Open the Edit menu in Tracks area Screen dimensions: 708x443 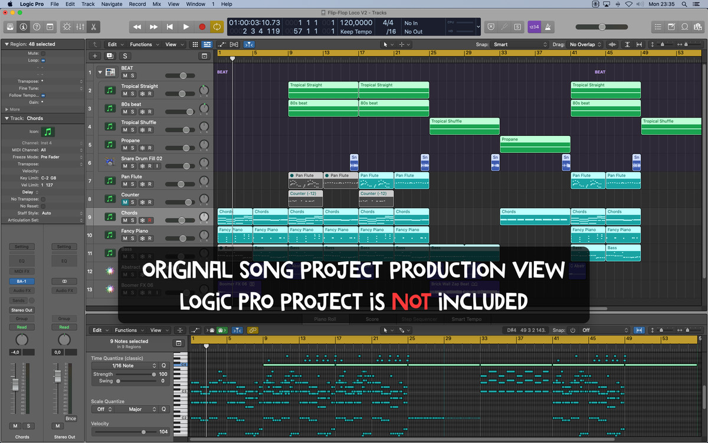pyautogui.click(x=114, y=44)
